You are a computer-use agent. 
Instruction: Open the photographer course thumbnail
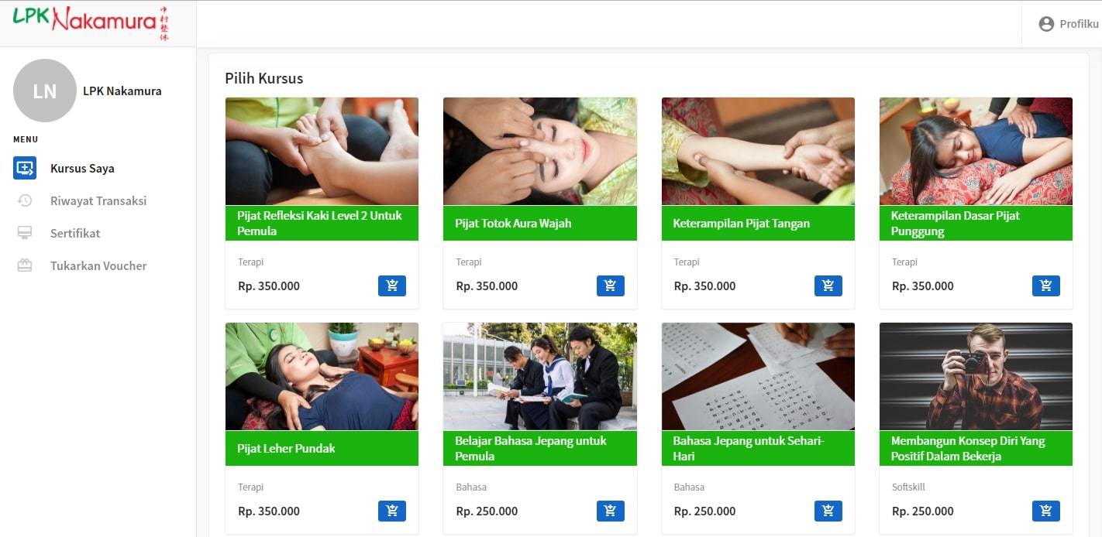pyautogui.click(x=976, y=376)
